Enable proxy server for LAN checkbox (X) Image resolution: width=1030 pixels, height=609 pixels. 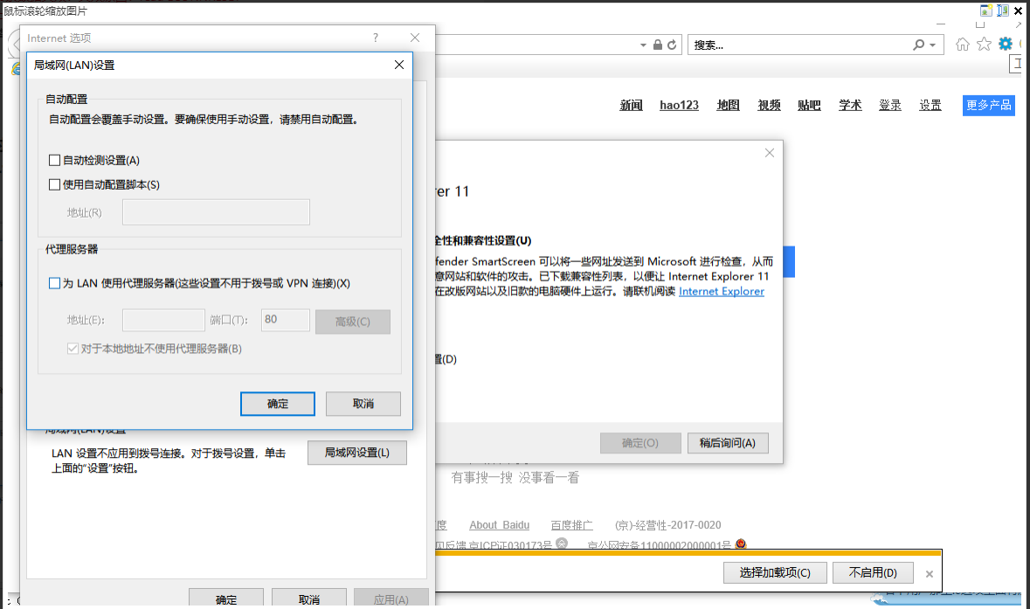tap(54, 283)
